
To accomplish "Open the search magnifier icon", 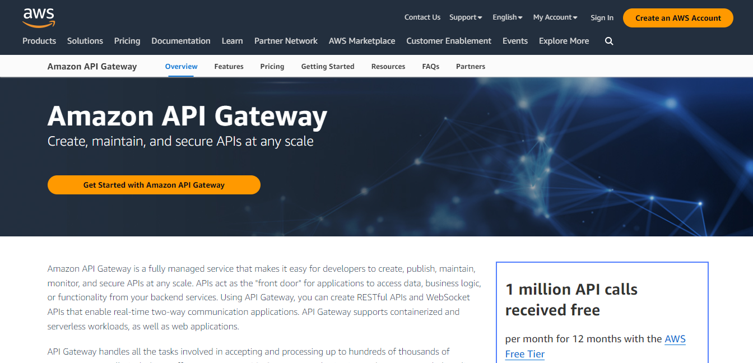I will (x=609, y=41).
